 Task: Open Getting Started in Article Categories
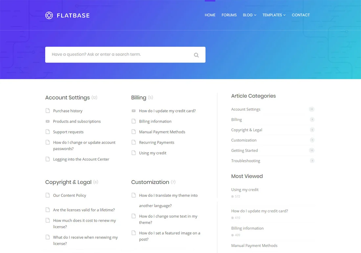point(244,150)
